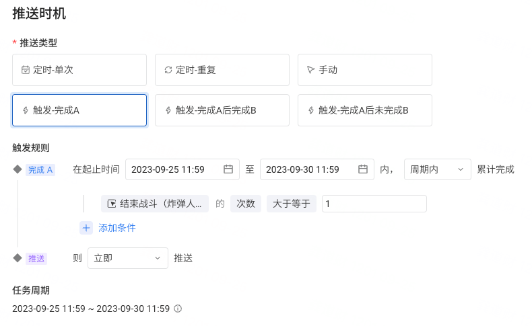Click the diamond marker beside 完成 A
532x326 pixels.
(18, 169)
